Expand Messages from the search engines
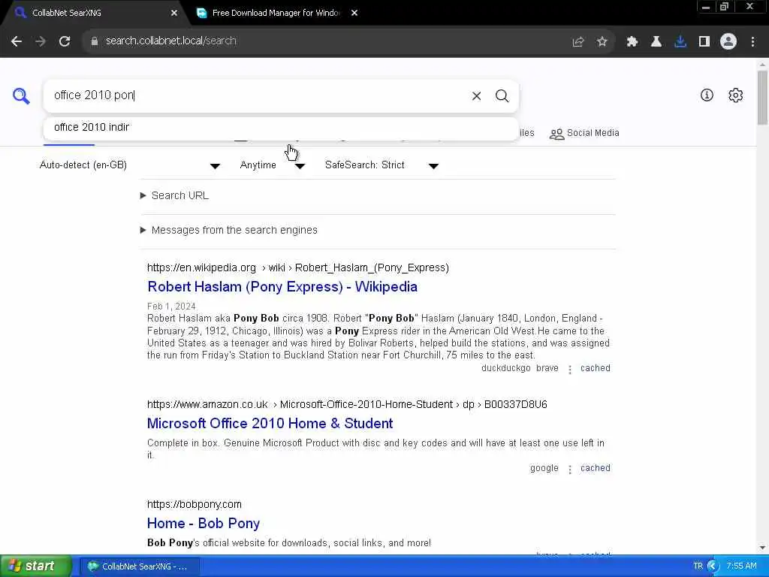This screenshot has height=577, width=769. point(229,230)
